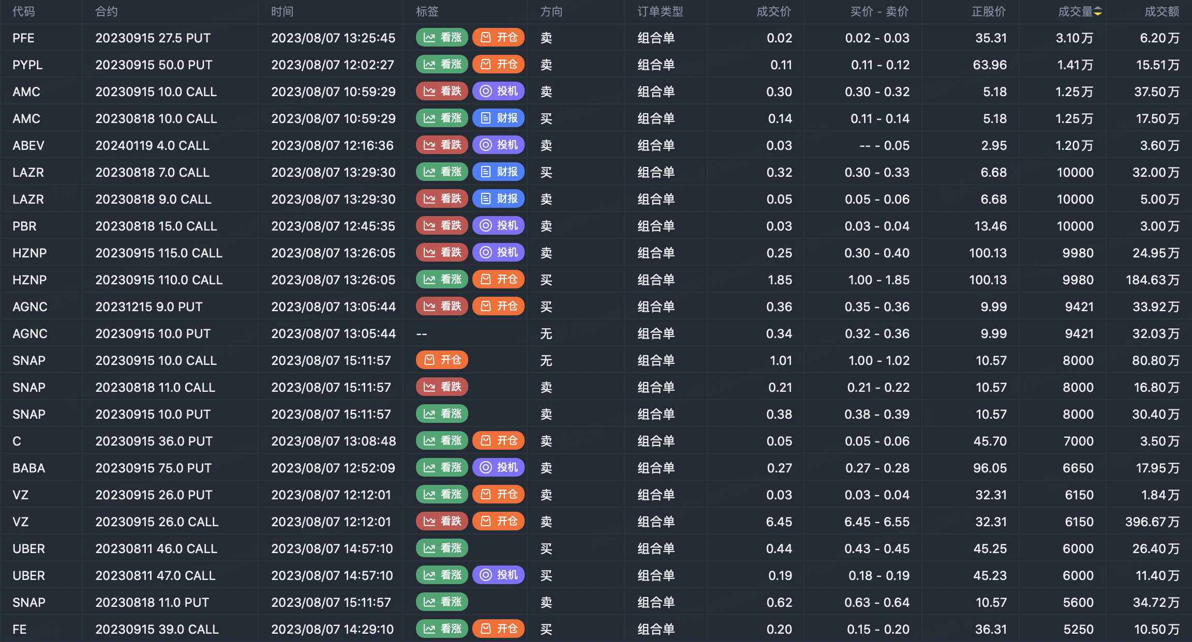Screen dimensions: 1192x642
Task: Click 看跌 tag in AMC 20230915 10.0 CALL row
Action: [x=442, y=91]
